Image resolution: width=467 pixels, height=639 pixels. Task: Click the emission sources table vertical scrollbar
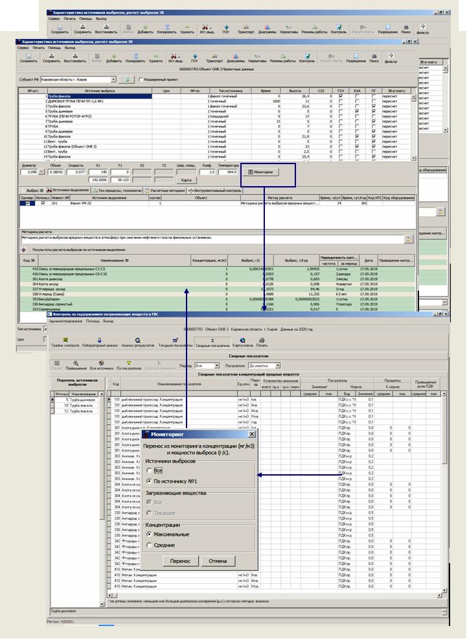pos(415,127)
